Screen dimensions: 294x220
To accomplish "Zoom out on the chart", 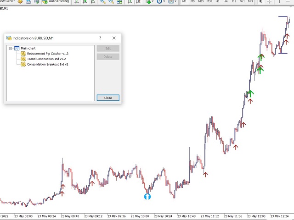I will point(111,2).
